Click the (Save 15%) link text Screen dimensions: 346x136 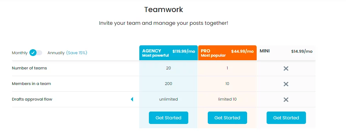77,53
